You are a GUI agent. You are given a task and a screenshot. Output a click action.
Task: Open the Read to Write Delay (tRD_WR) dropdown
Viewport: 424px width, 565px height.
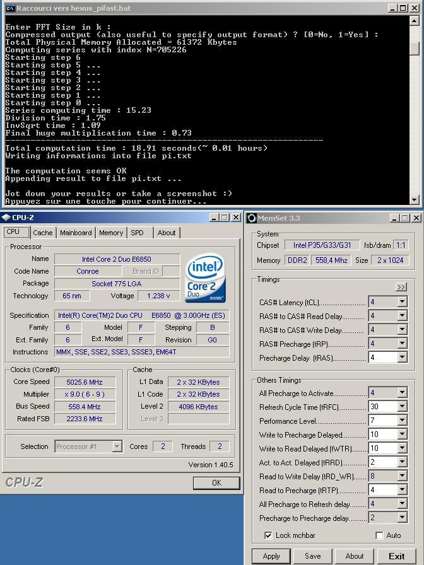[402, 476]
